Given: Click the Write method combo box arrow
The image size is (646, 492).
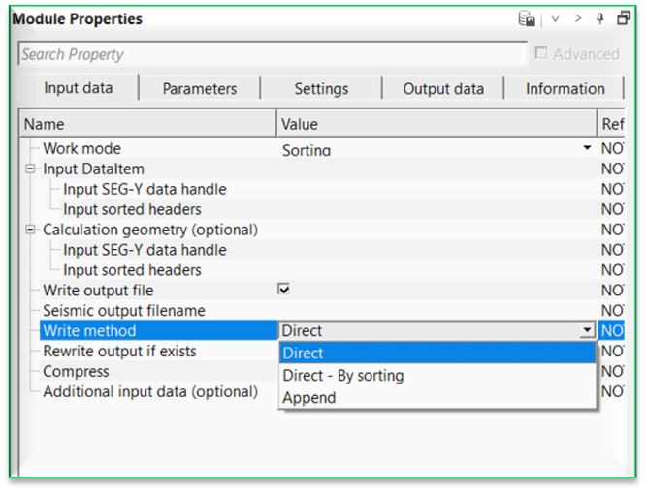Looking at the screenshot, I should pos(586,331).
